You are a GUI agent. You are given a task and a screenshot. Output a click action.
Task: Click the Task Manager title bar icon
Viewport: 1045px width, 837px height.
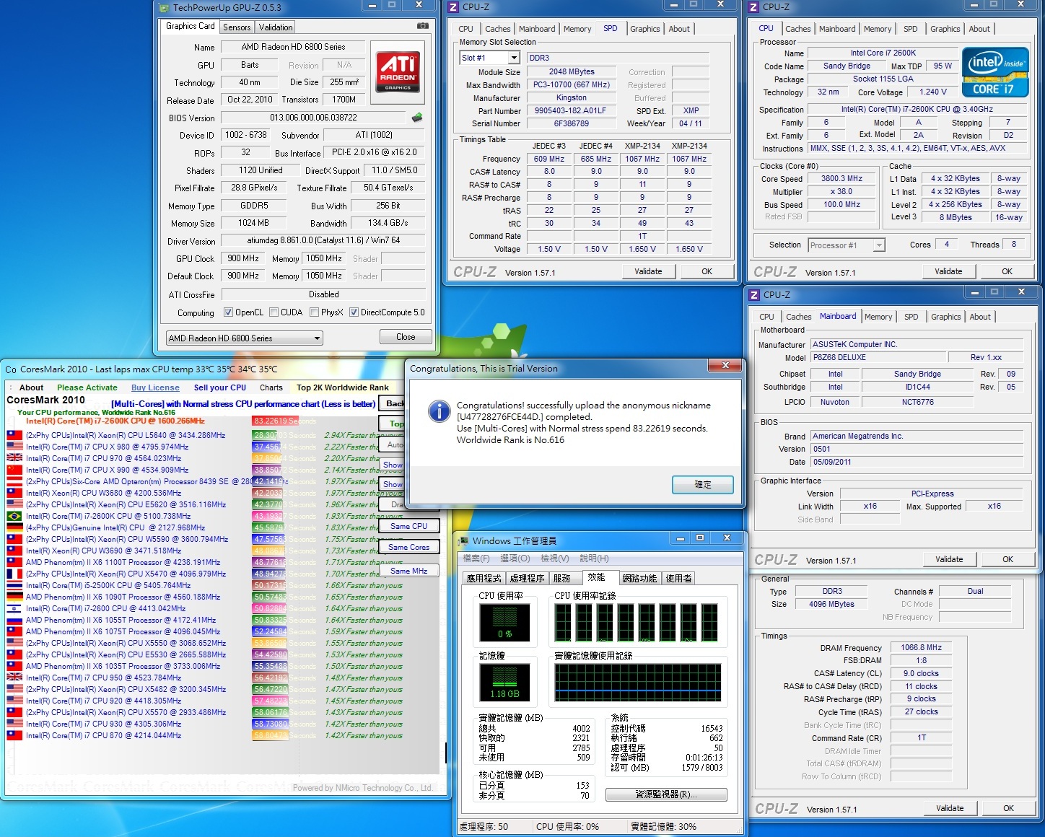tap(463, 540)
